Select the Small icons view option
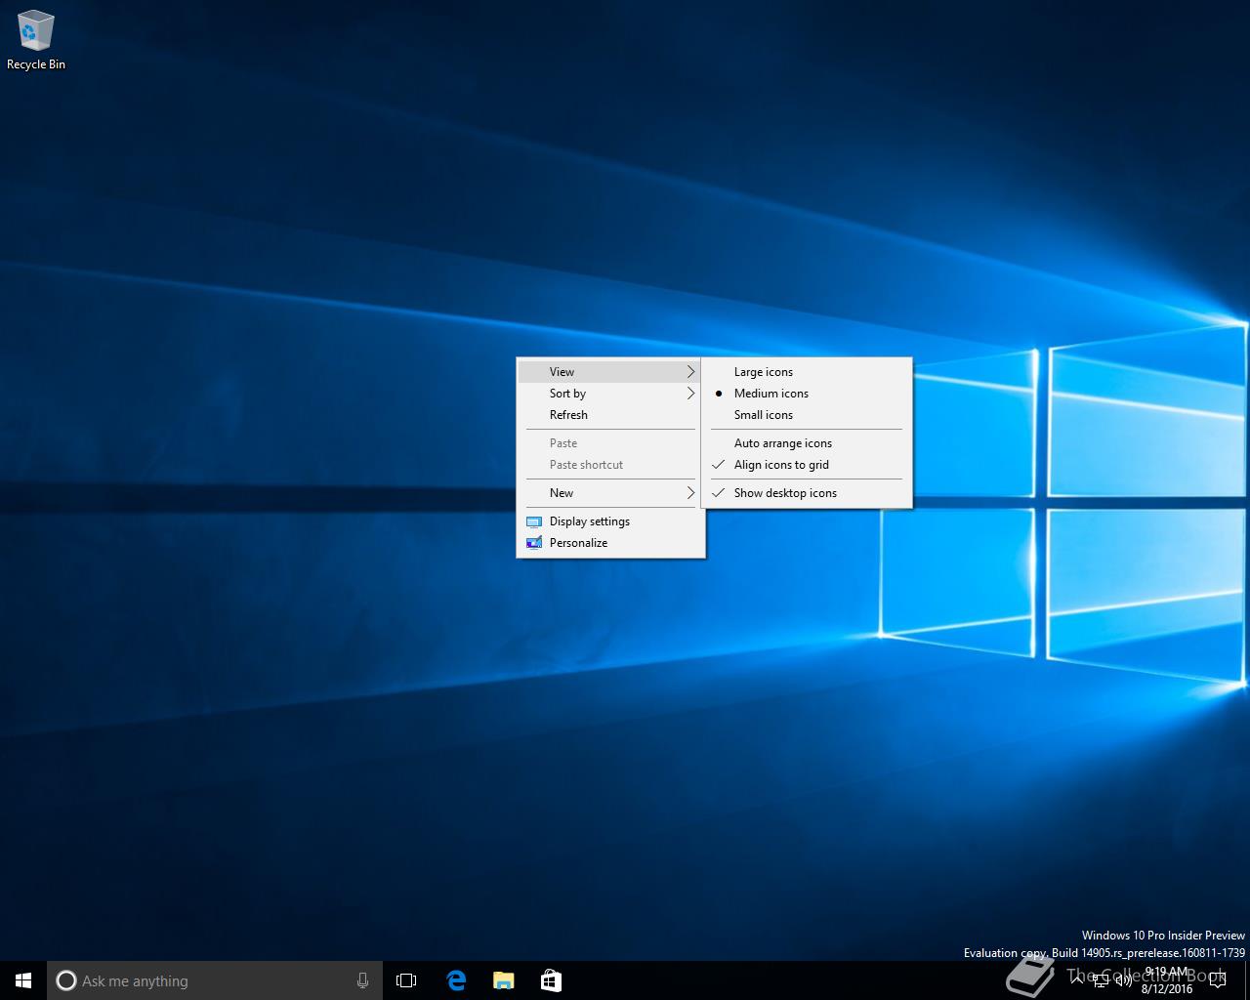Screen dimensions: 1250x1000 (764, 415)
